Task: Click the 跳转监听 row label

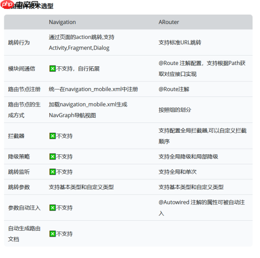Action: [x=19, y=172]
